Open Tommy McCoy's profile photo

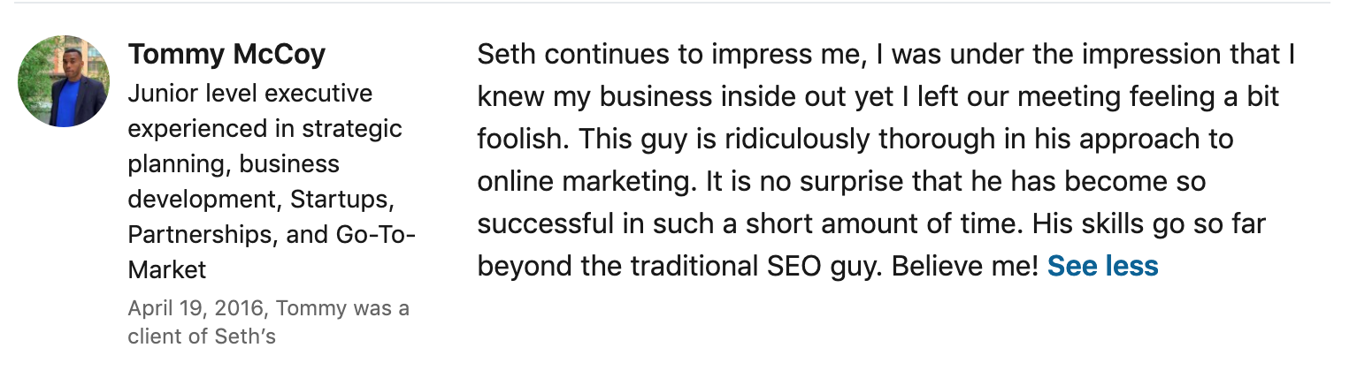pyautogui.click(x=64, y=81)
